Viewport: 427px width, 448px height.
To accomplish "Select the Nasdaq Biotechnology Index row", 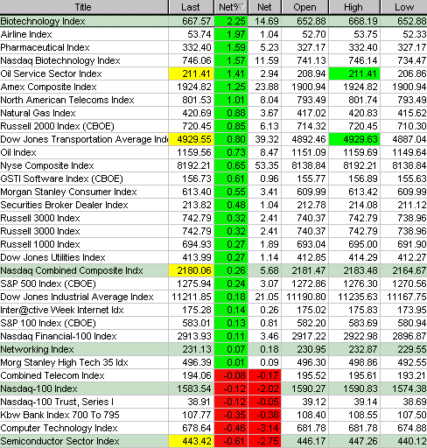I will tap(213, 60).
